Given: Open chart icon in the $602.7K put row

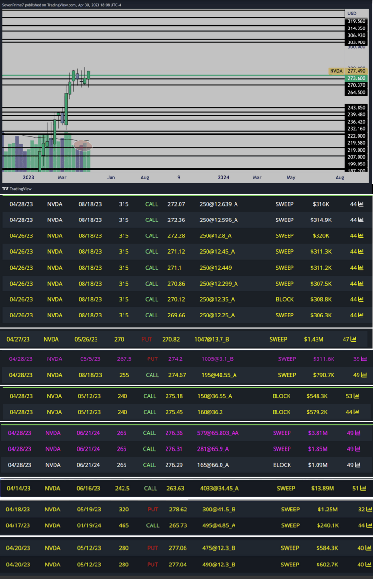Looking at the screenshot, I should coord(368,564).
